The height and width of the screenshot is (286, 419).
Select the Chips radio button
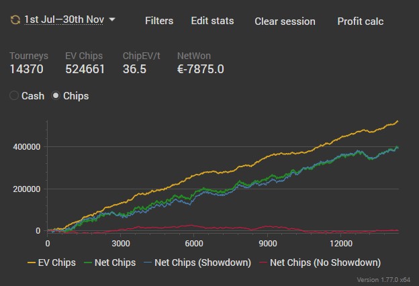(56, 96)
